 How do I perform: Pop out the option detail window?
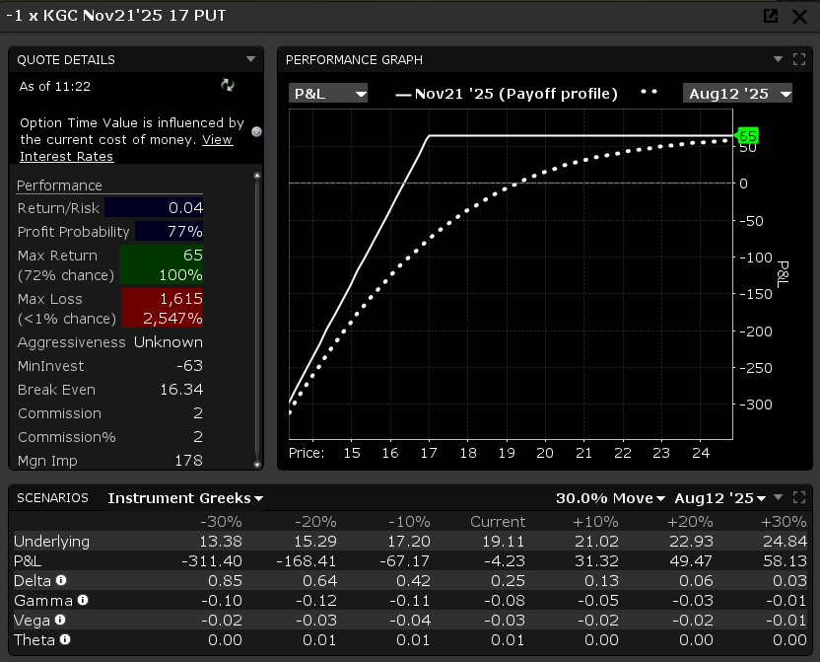point(771,16)
